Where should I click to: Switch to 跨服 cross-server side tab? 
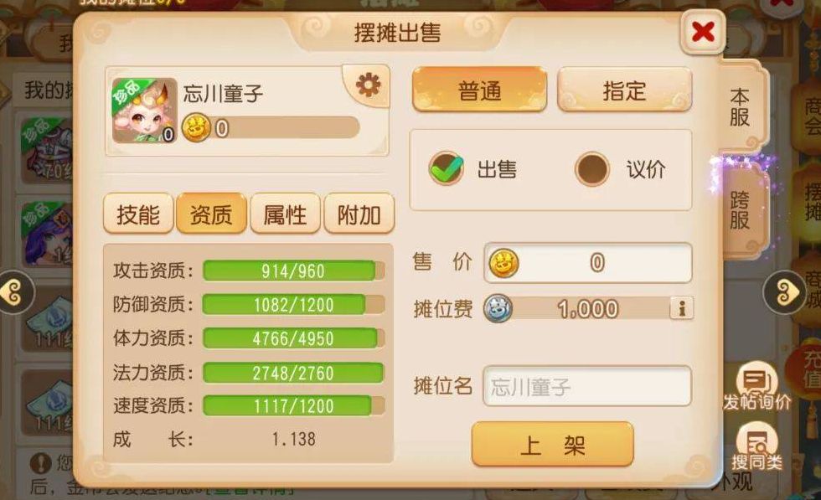741,210
